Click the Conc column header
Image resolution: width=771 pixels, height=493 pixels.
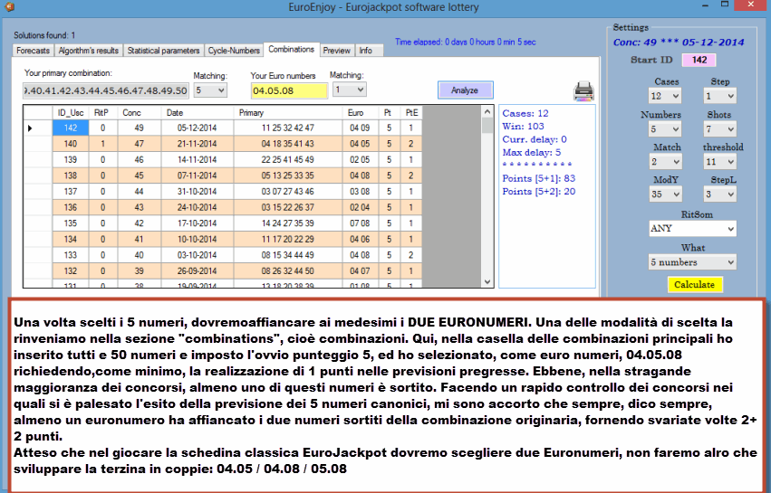(x=140, y=113)
